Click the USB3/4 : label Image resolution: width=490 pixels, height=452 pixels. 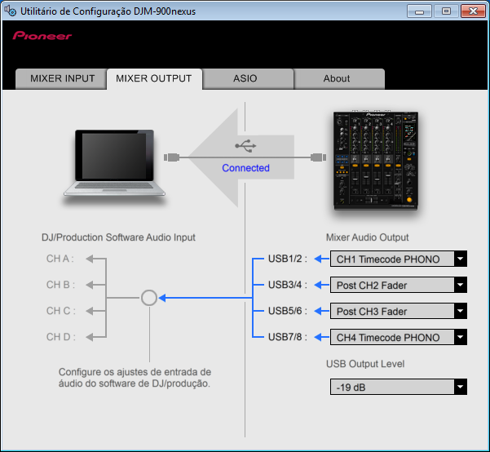[288, 285]
